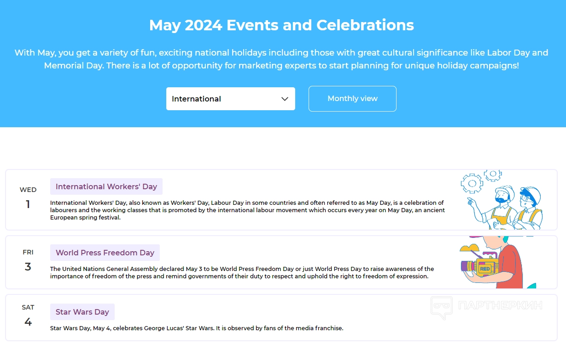Click the Partnerkin watermark logo icon
This screenshot has height=344, width=566.
[x=441, y=307]
